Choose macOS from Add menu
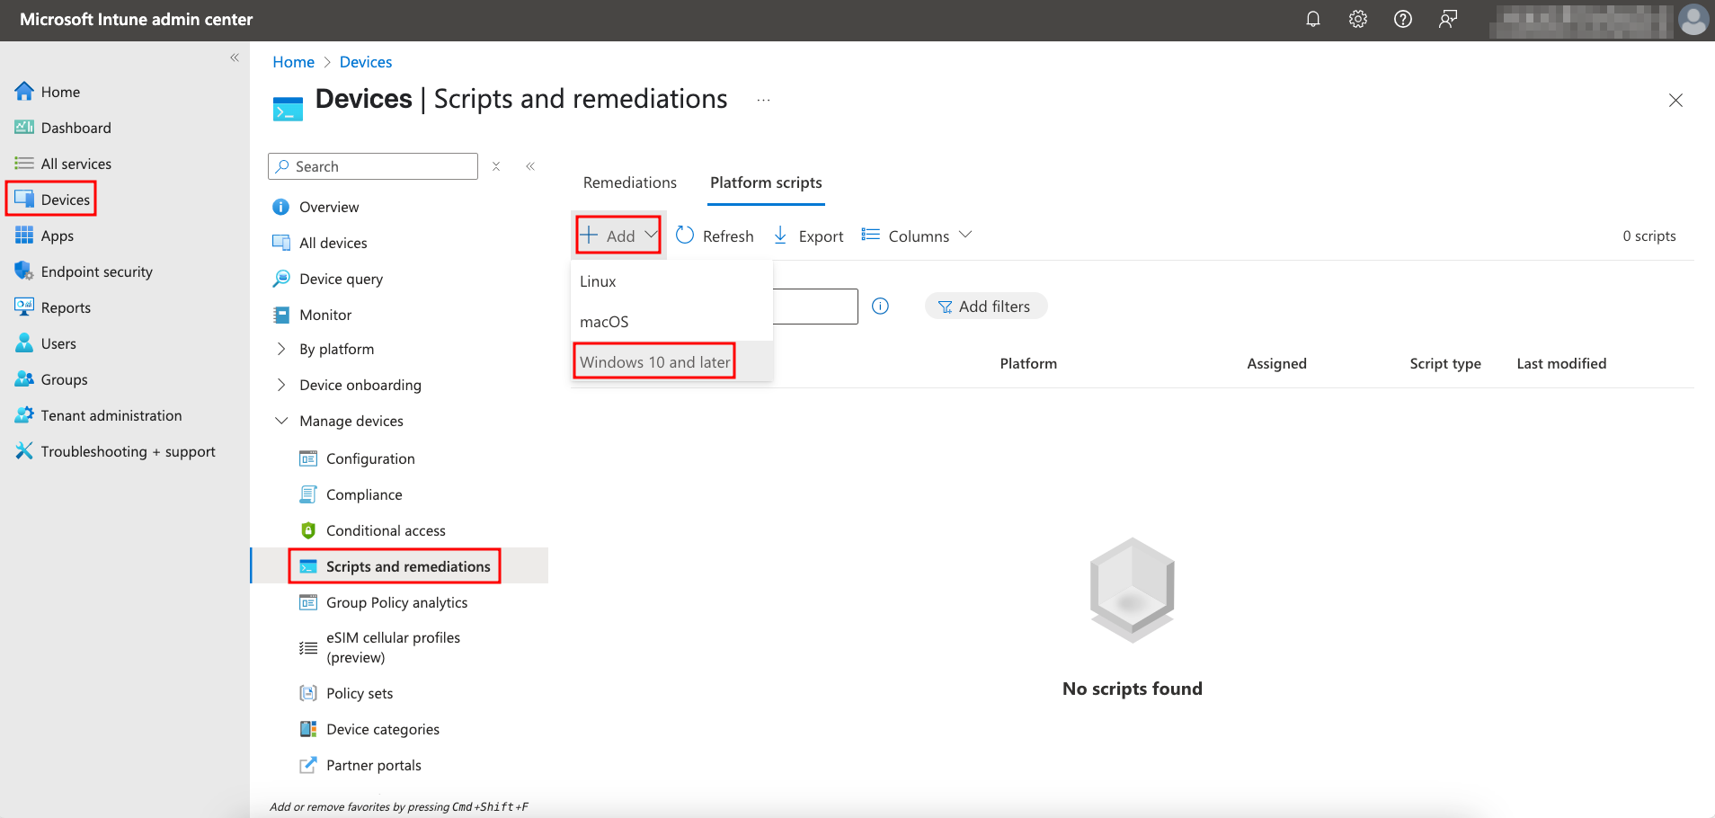 pyautogui.click(x=672, y=322)
